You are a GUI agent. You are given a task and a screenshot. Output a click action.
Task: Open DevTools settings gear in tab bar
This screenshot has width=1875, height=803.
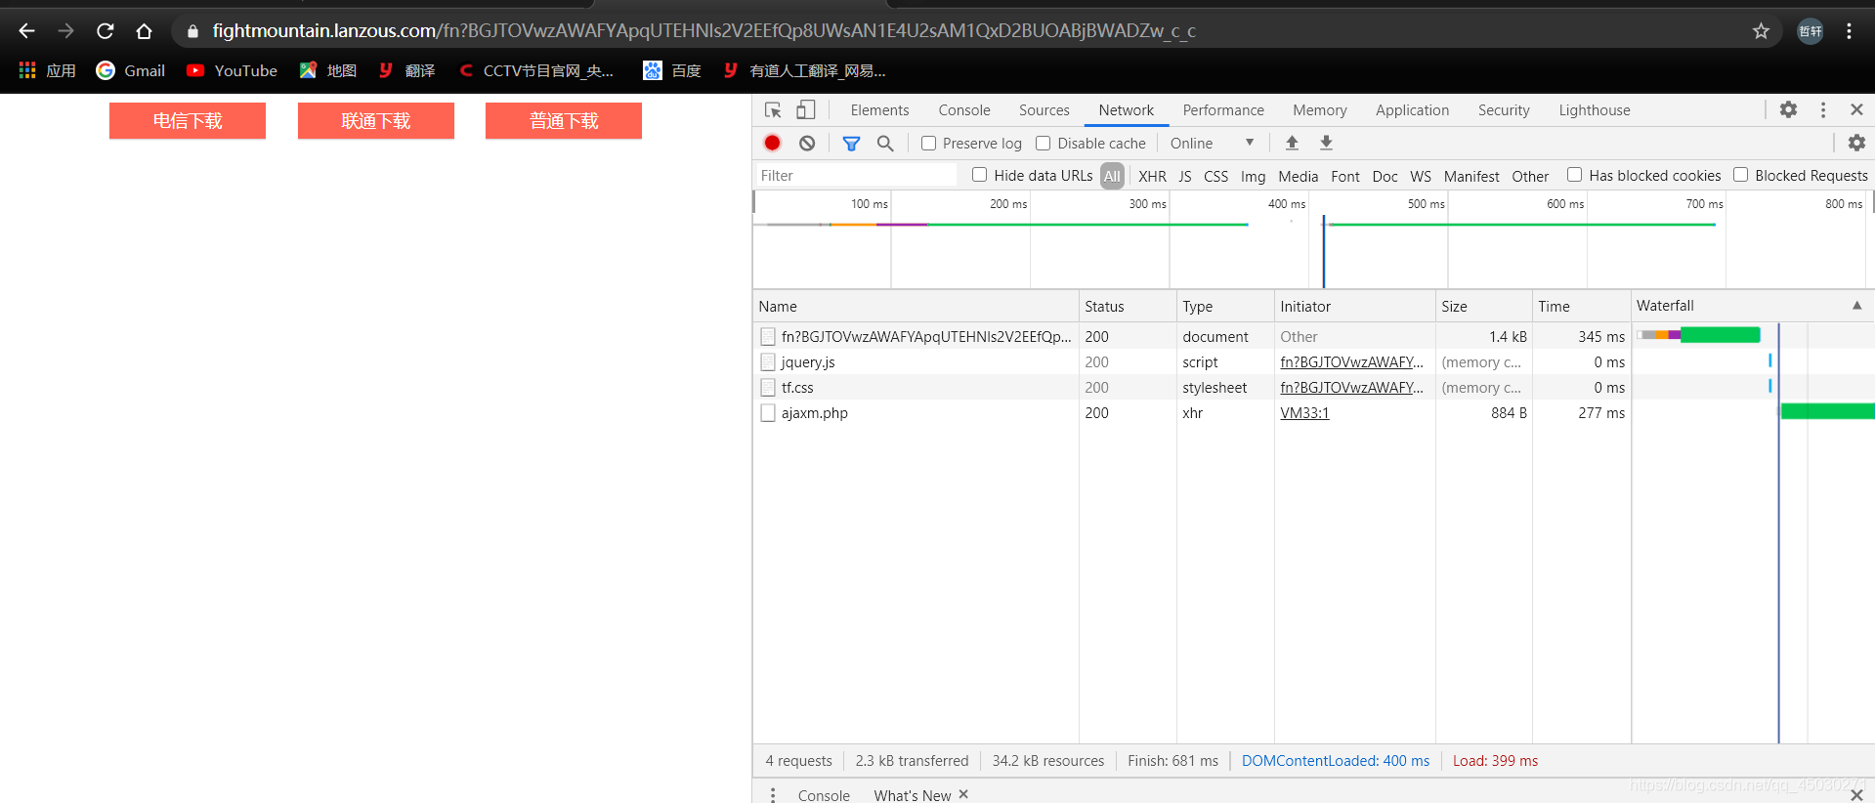click(x=1788, y=109)
